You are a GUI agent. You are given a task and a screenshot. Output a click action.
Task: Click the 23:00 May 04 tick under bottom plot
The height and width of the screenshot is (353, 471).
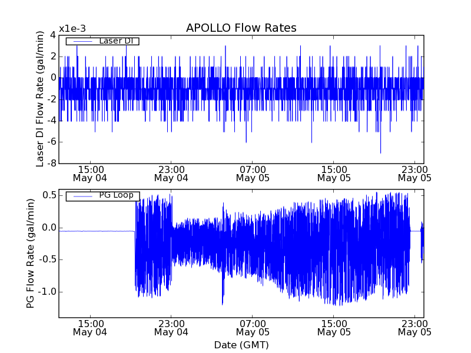tap(171, 328)
